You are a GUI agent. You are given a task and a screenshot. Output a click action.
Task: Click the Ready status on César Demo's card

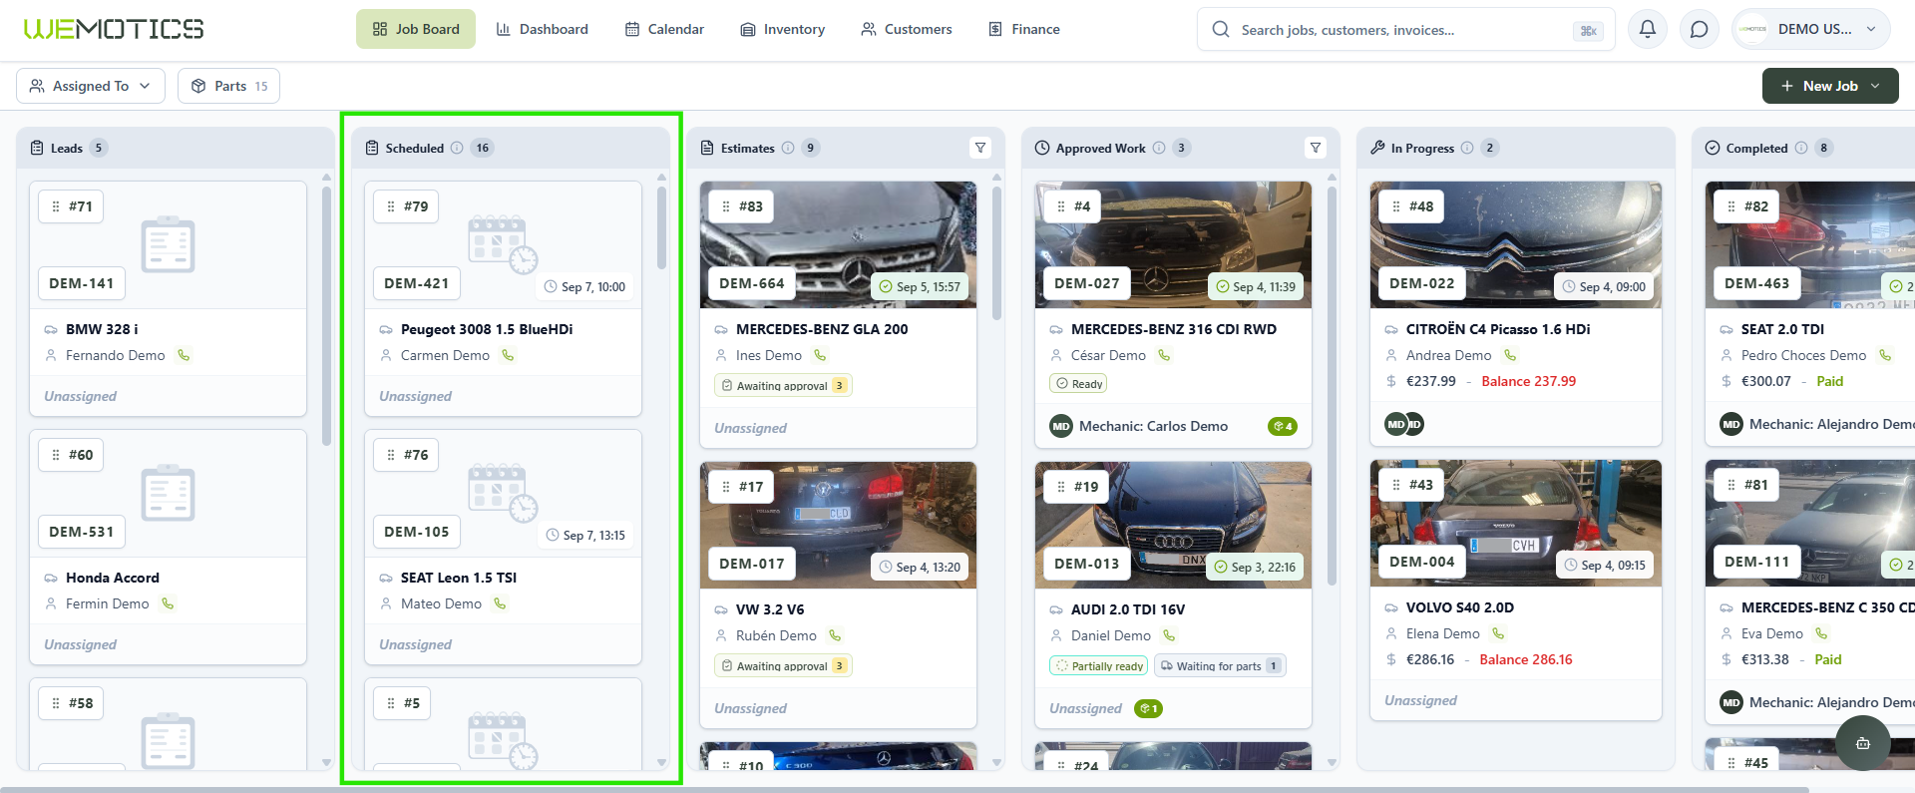[1078, 384]
